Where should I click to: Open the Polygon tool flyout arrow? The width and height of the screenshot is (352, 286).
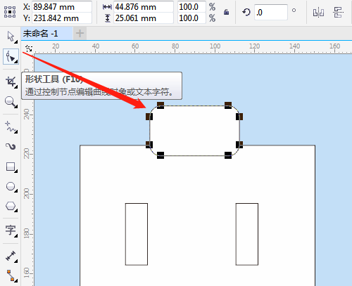[x=16, y=211]
